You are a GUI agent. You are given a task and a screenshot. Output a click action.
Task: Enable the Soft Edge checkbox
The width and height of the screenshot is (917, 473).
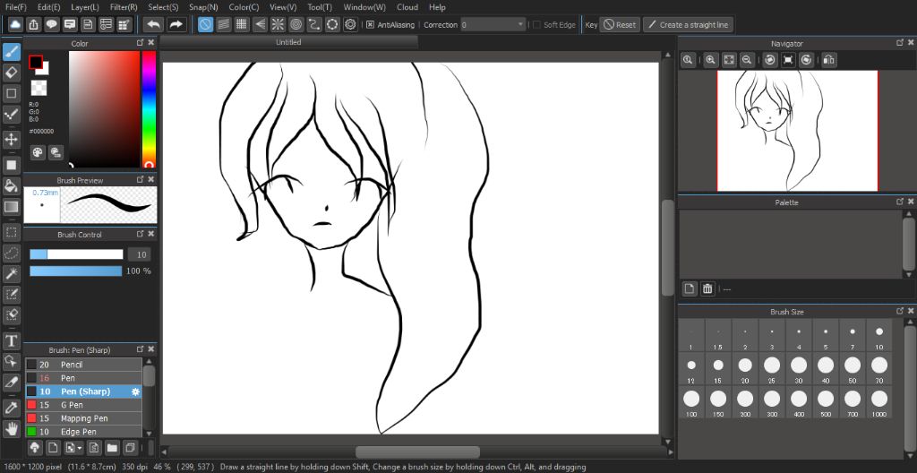[536, 24]
